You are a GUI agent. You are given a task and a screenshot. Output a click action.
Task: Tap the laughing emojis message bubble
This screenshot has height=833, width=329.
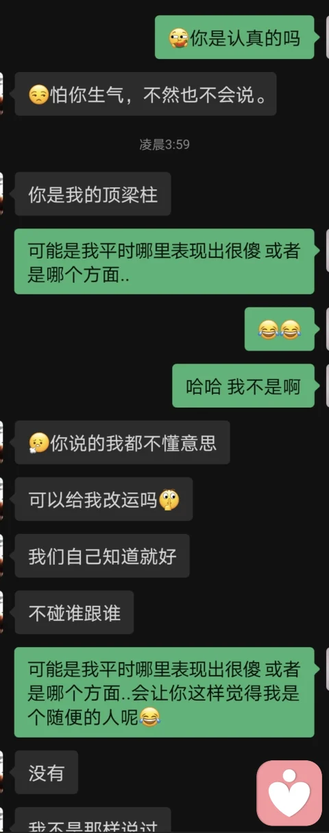click(280, 329)
